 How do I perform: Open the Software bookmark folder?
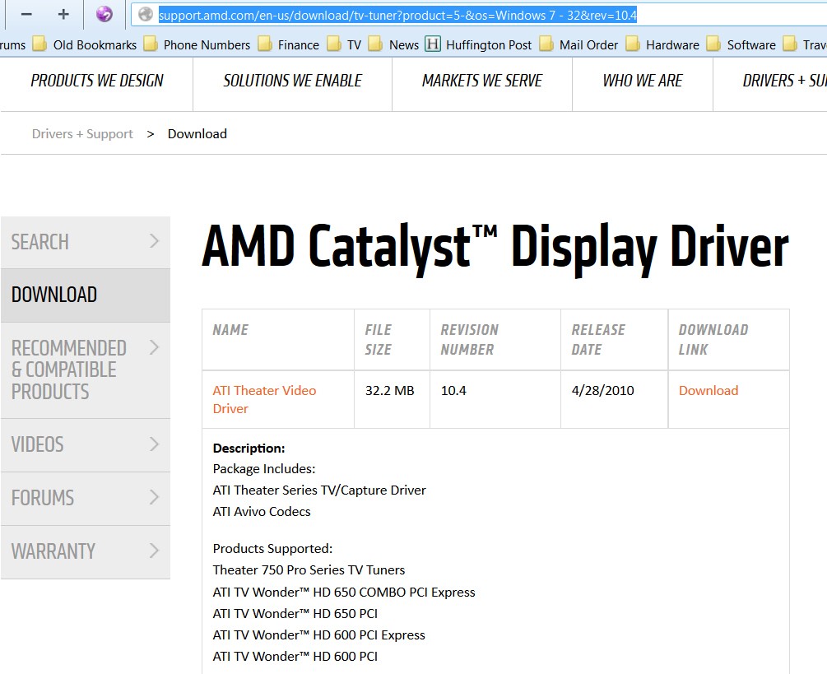(x=741, y=44)
